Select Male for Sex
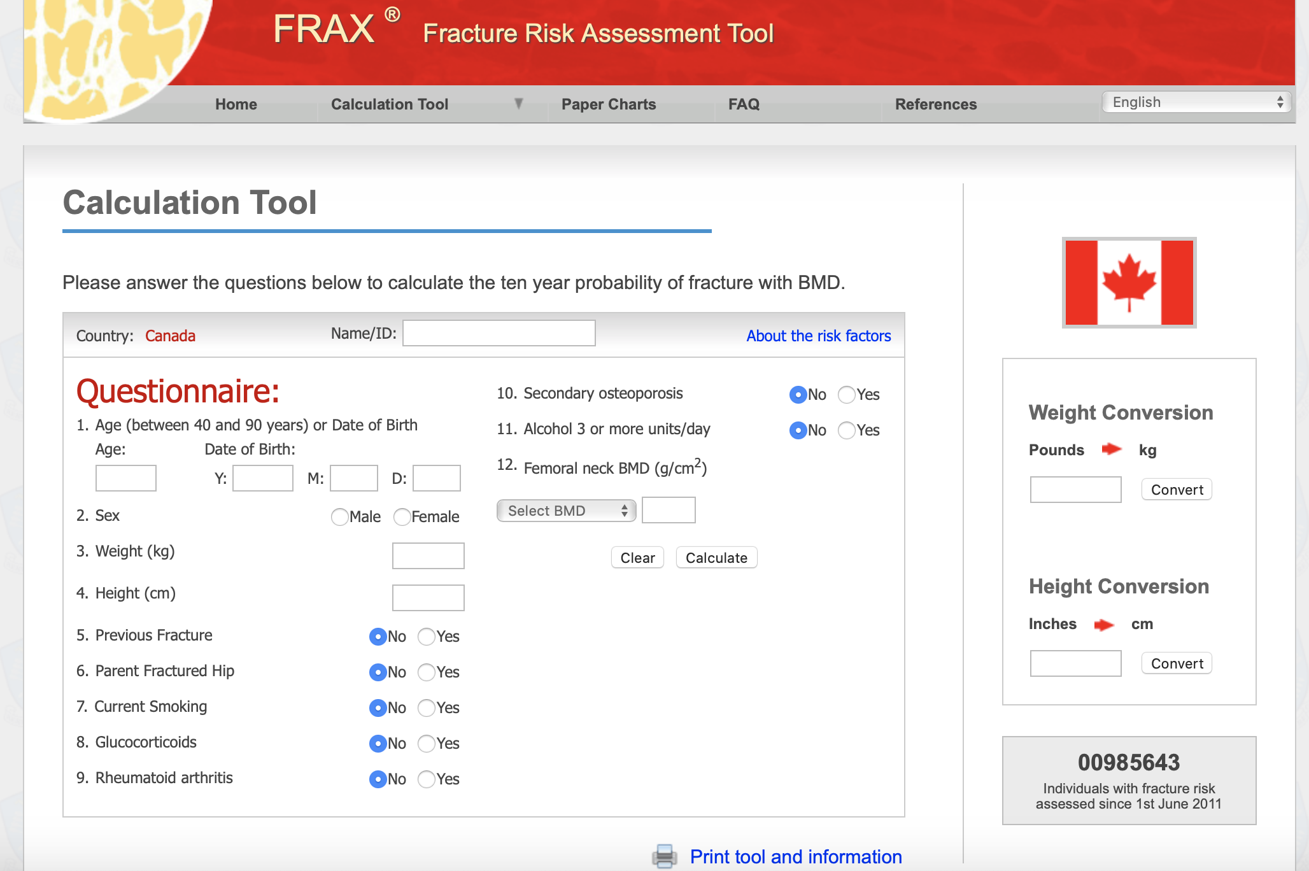 click(340, 517)
